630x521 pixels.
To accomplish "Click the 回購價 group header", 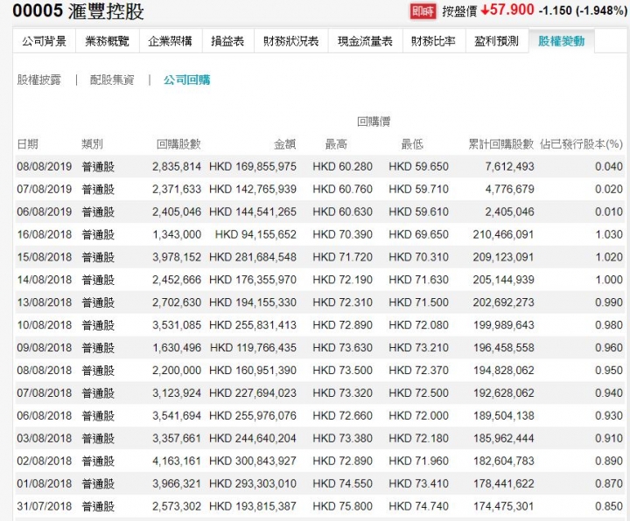I will tap(374, 122).
